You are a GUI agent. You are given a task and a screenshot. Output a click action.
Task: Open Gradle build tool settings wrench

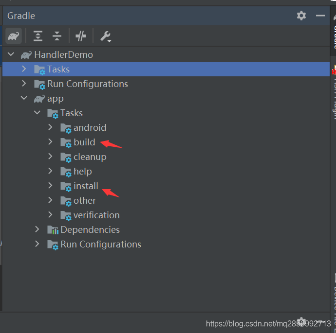point(105,36)
